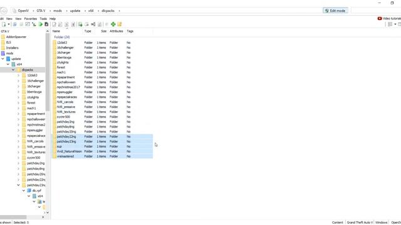This screenshot has width=401, height=225.
Task: Click Content in the status bar
Action: 337,222
